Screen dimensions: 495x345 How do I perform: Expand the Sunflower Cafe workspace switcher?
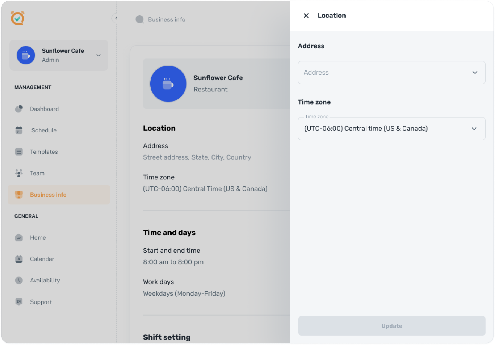[98, 55]
